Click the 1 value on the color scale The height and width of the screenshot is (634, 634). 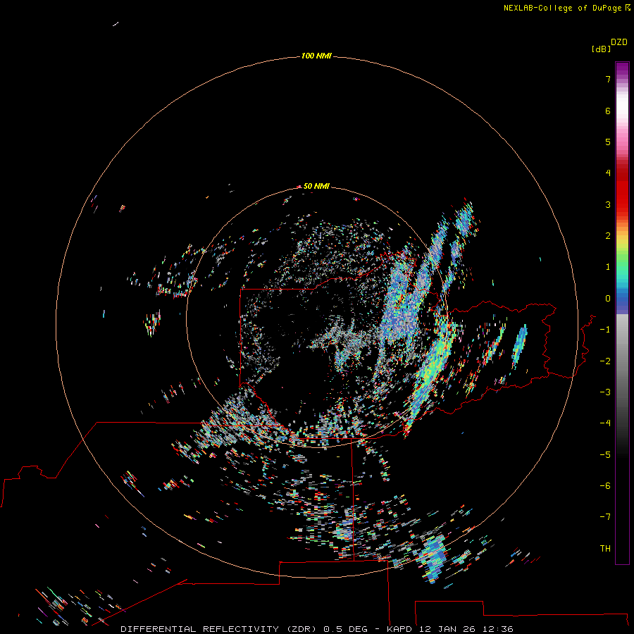pos(608,267)
